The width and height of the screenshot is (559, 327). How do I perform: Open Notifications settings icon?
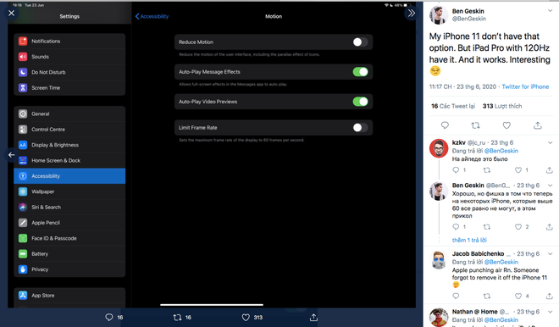(23, 41)
